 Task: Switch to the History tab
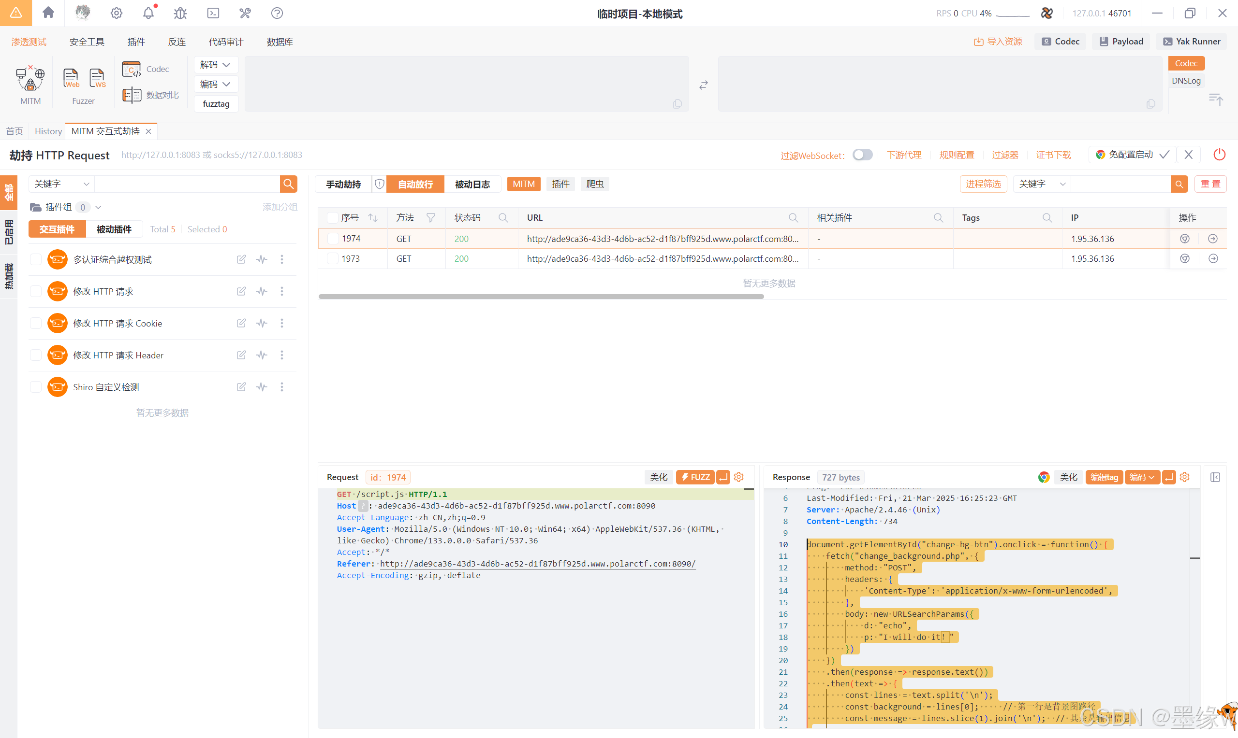pyautogui.click(x=48, y=131)
